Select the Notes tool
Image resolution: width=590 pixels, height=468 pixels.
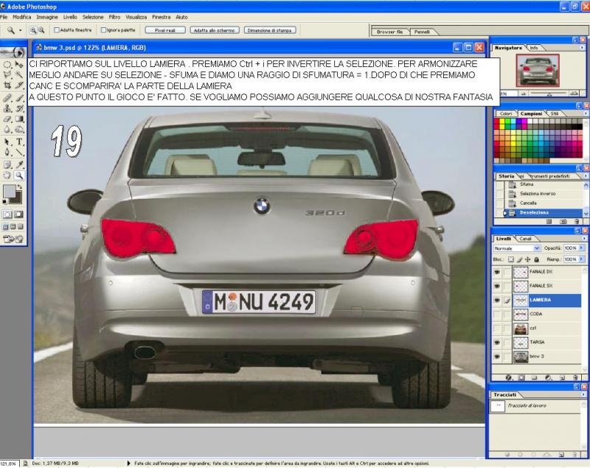click(x=7, y=164)
